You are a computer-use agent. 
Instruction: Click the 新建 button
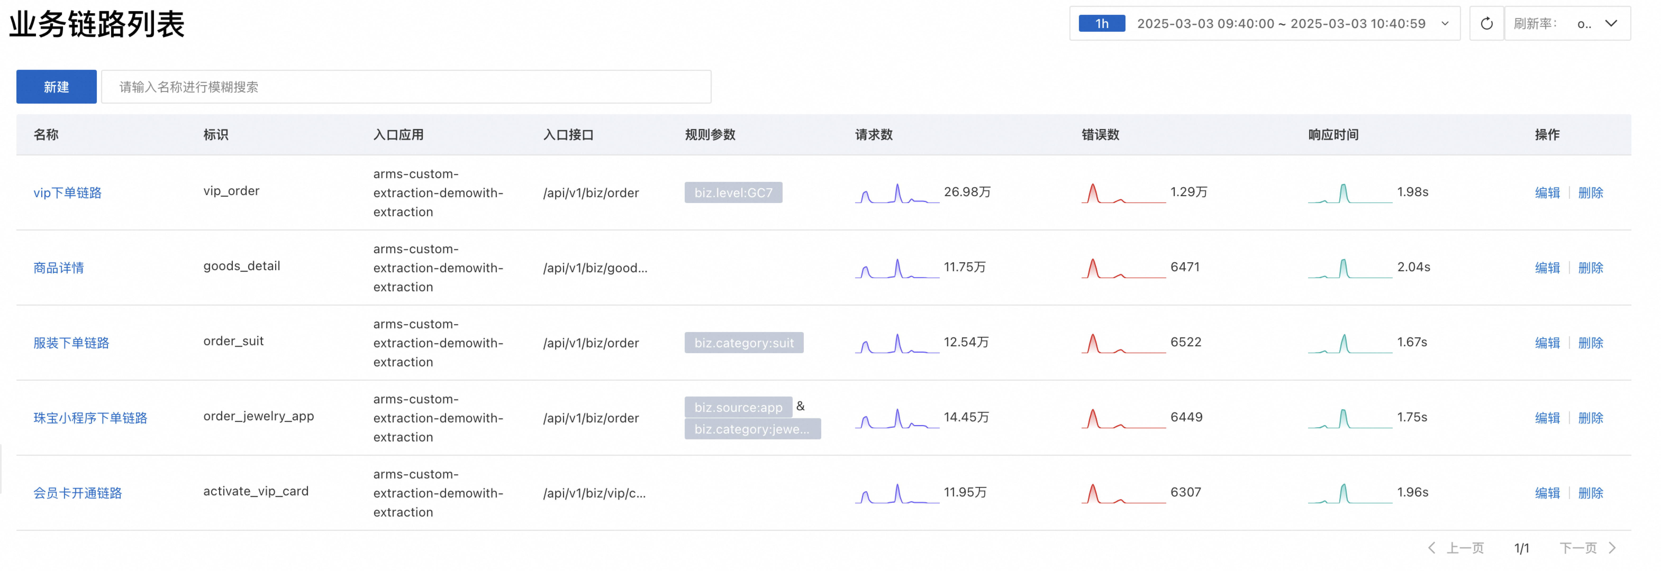pos(56,87)
